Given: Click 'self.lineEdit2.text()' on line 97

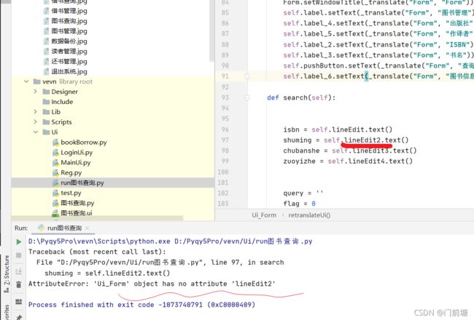Looking at the screenshot, I should (366, 140).
